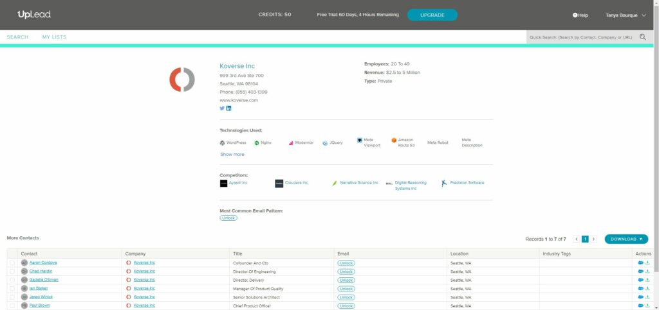Click the Narrative Science Inc leaf logo
The width and height of the screenshot is (659, 310).
(x=335, y=184)
